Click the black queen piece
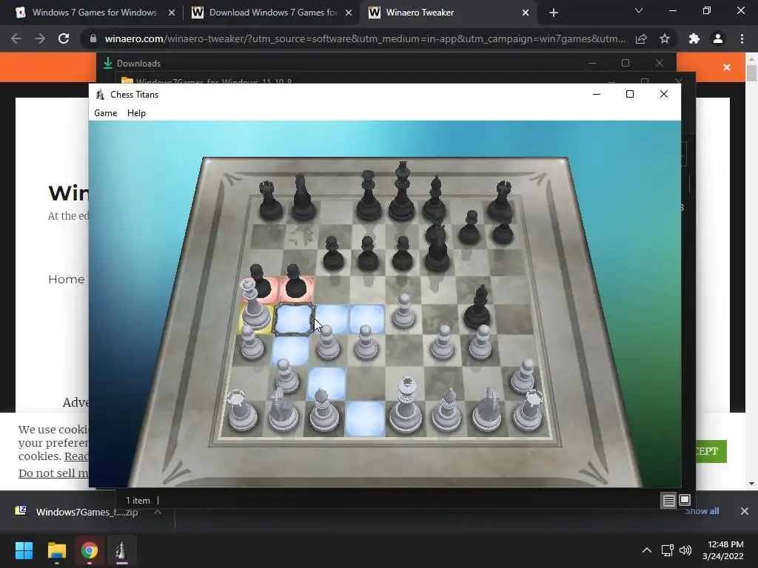The height and width of the screenshot is (568, 758). click(x=369, y=197)
